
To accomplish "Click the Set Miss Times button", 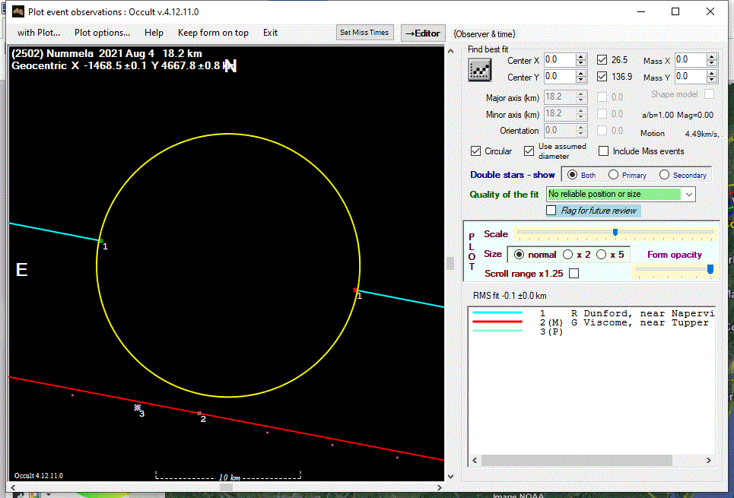I will tap(364, 33).
